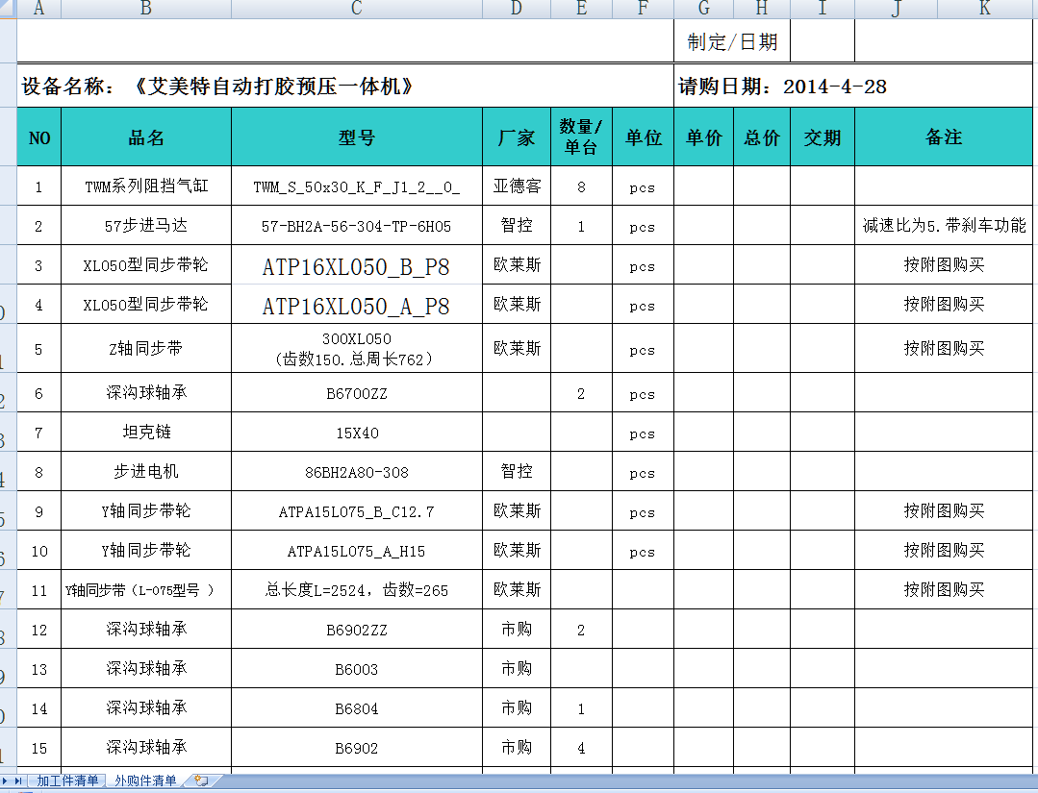Switch to the 加工件清单 sheet tab
1038x793 pixels.
click(67, 781)
